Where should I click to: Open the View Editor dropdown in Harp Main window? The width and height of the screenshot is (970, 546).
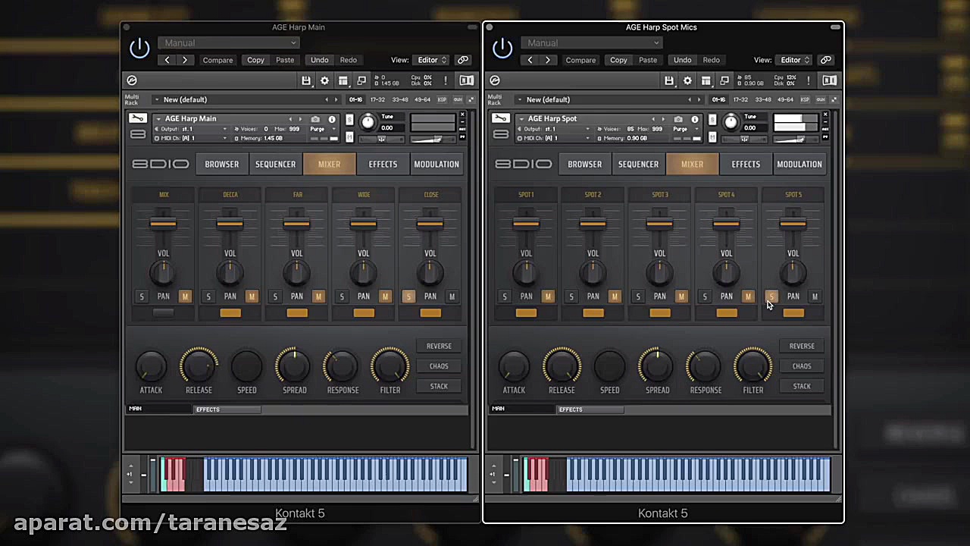pyautogui.click(x=431, y=60)
